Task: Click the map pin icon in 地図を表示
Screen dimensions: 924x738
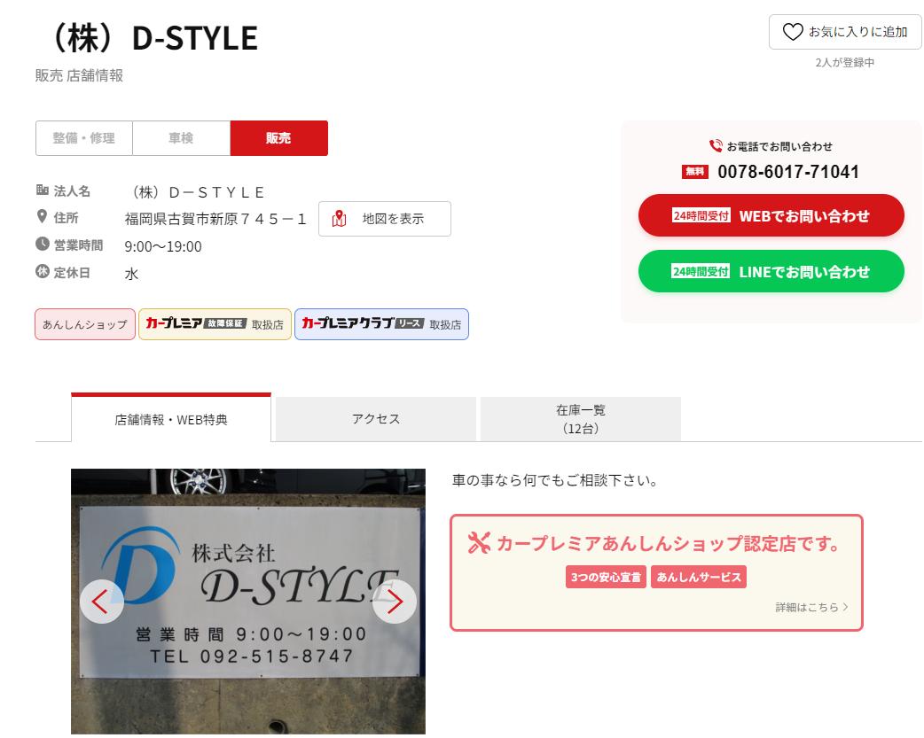Action: [x=339, y=219]
